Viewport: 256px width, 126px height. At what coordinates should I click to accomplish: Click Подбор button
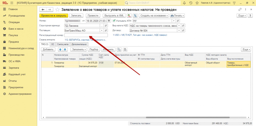point(94,49)
